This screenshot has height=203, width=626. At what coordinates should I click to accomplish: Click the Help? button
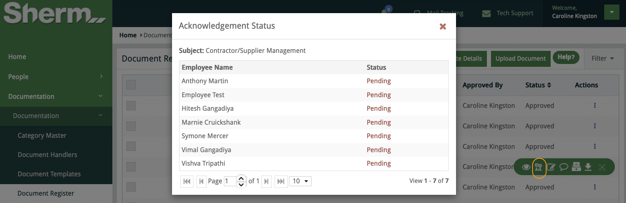566,57
